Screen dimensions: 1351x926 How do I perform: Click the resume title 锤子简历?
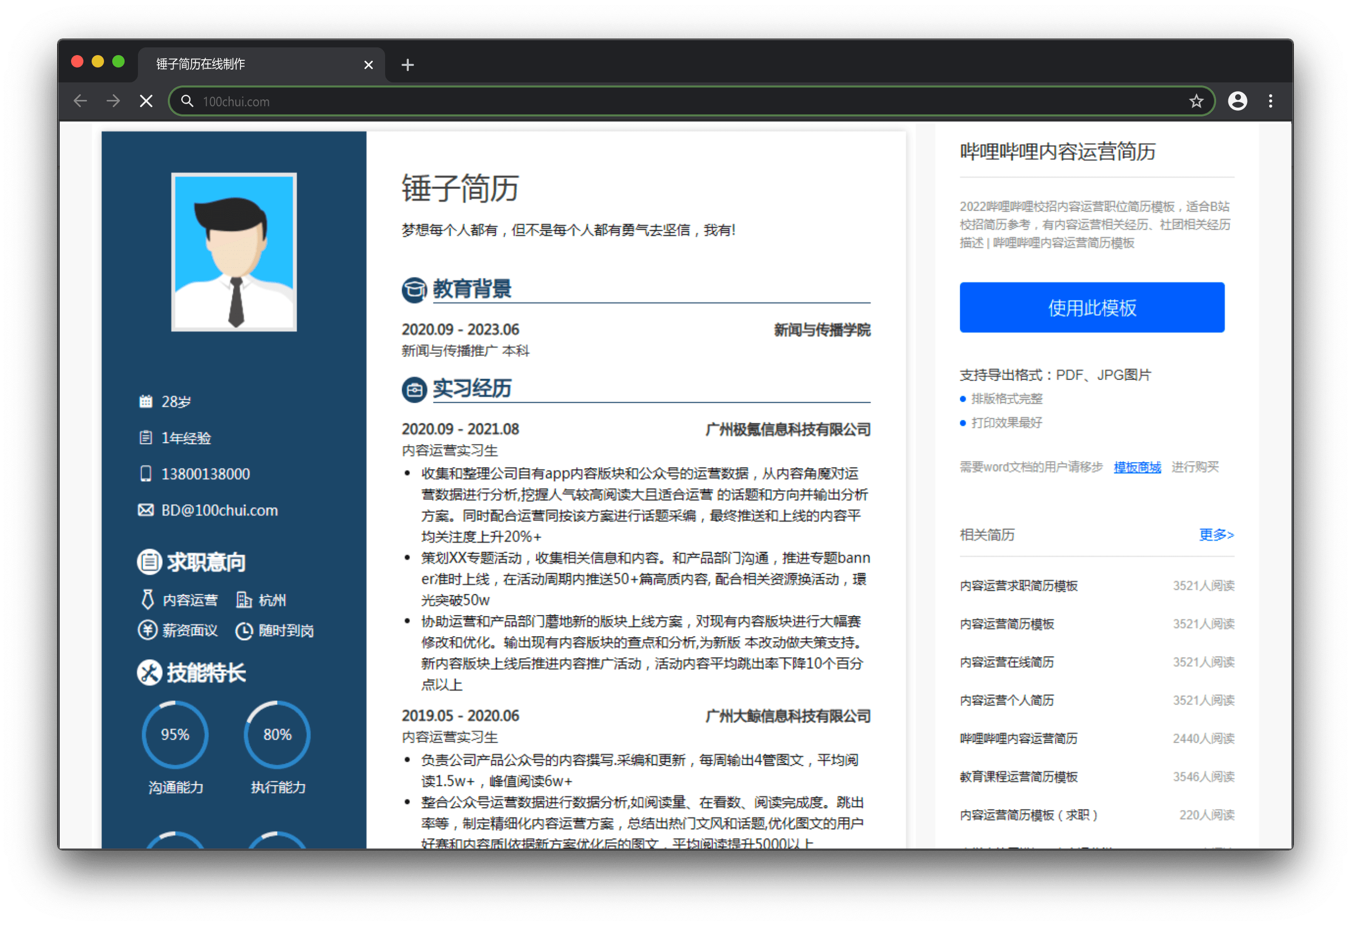[460, 188]
